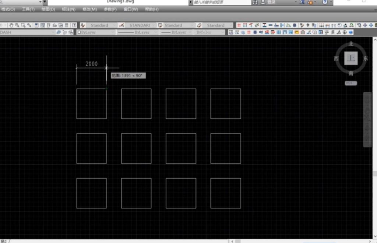Click the 上 (Top) face of ViewCube
The image size is (377, 243).
tap(351, 58)
